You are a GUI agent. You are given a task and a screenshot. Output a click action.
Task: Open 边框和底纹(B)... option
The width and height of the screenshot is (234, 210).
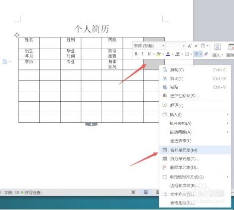pyautogui.click(x=195, y=186)
